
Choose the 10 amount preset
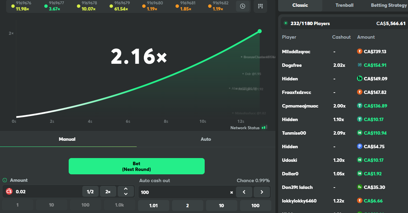click(x=52, y=205)
